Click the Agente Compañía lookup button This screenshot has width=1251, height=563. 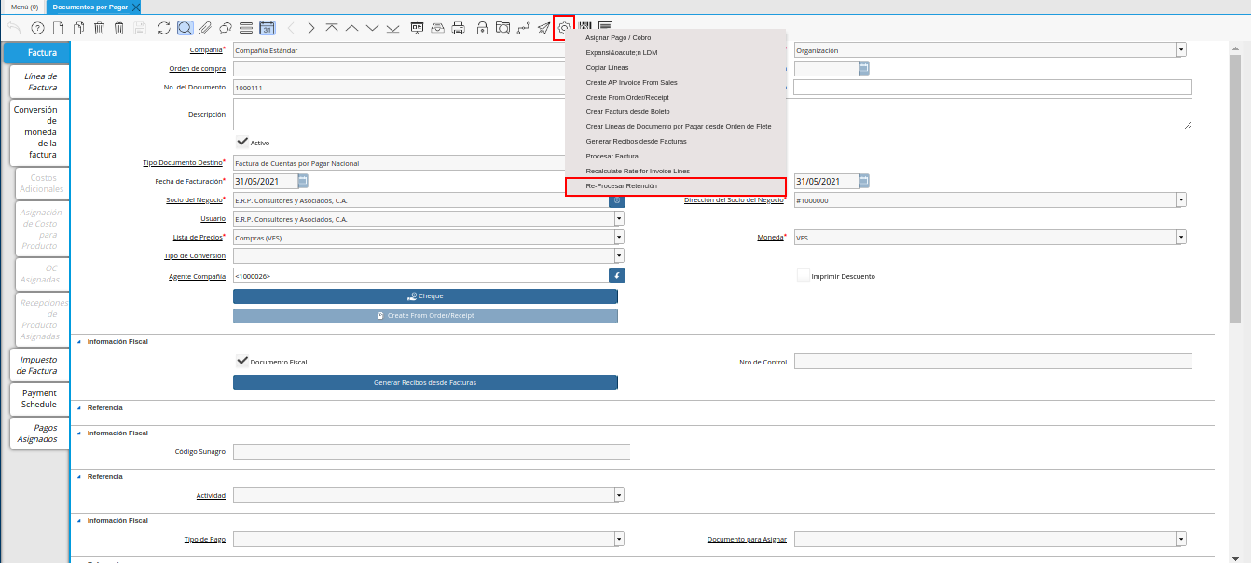pyautogui.click(x=617, y=276)
